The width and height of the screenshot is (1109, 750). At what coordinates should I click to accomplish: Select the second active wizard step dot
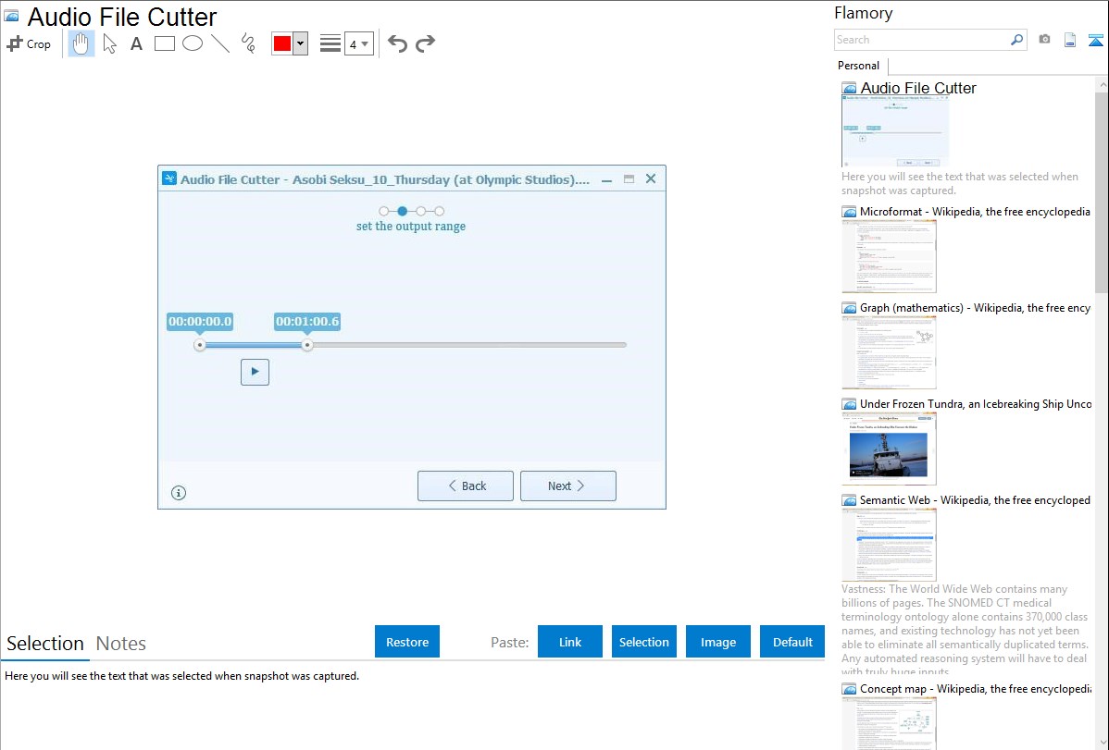tap(403, 211)
